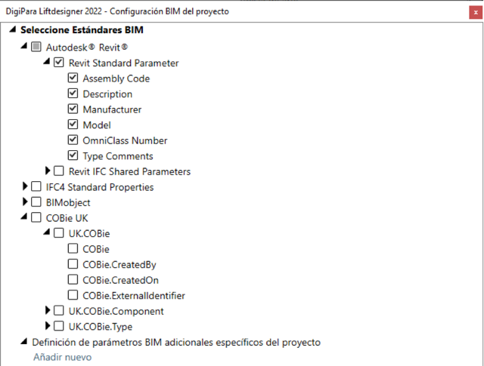Check the COBie.ExternalIdentifier checkbox
The height and width of the screenshot is (366, 484).
[x=73, y=295]
